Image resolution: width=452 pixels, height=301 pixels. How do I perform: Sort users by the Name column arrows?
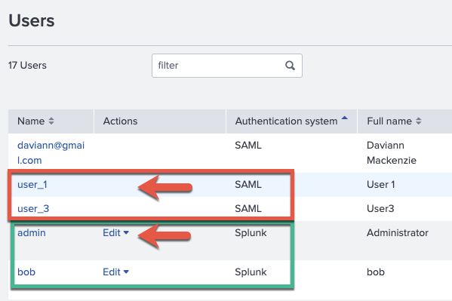[x=51, y=121]
